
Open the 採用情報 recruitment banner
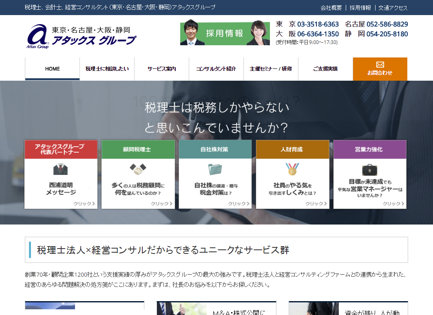point(225,33)
